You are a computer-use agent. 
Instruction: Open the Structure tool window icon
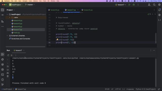click(3, 21)
